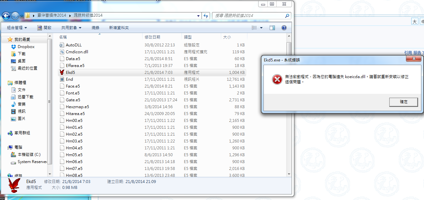424x200 pixels.
Task: Select file Hitarea.e5
Action: click(x=75, y=113)
